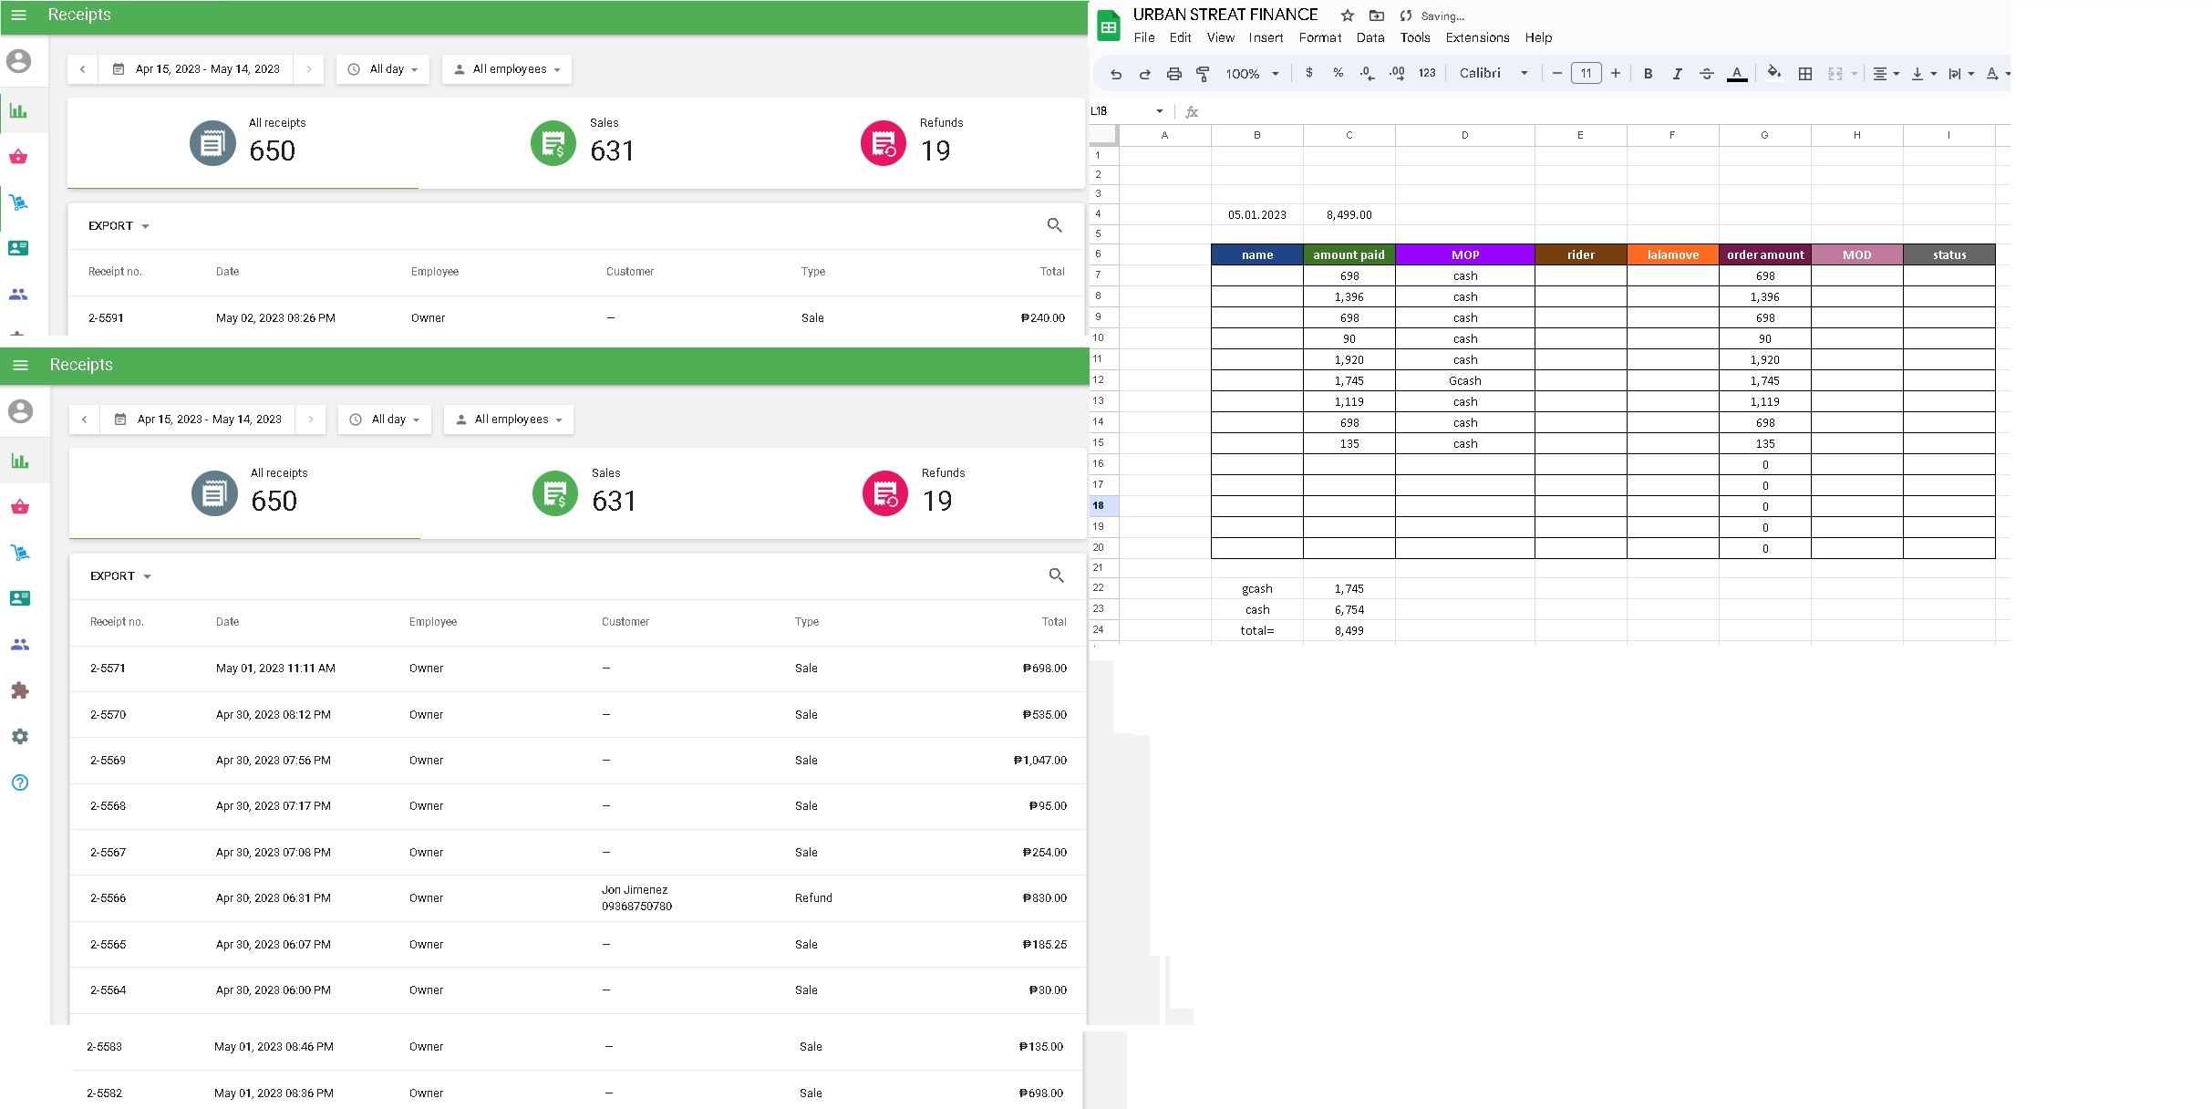Image resolution: width=2212 pixels, height=1109 pixels.
Task: Increase decimal places in Sheets toolbar
Action: coord(1397,73)
